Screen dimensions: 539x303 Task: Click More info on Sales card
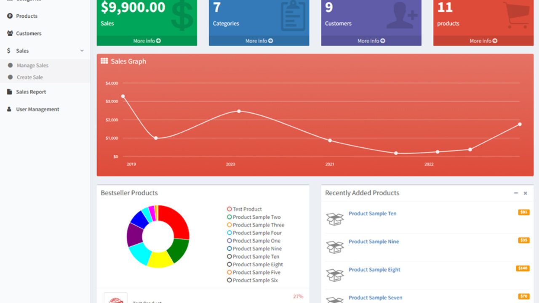coord(147,41)
